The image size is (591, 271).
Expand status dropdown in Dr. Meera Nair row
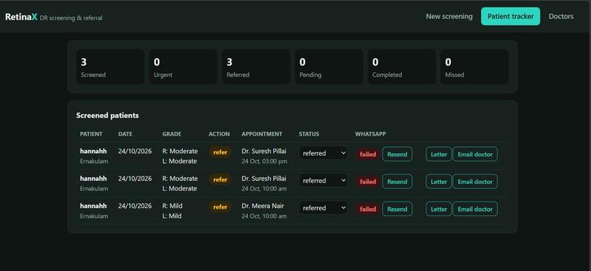(x=323, y=208)
